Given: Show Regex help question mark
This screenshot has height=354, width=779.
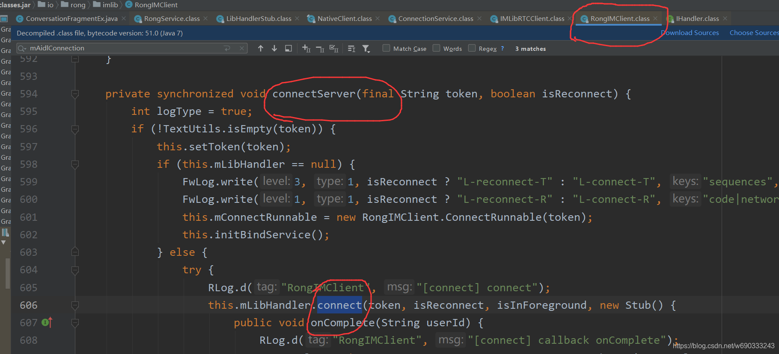Looking at the screenshot, I should click(x=502, y=49).
